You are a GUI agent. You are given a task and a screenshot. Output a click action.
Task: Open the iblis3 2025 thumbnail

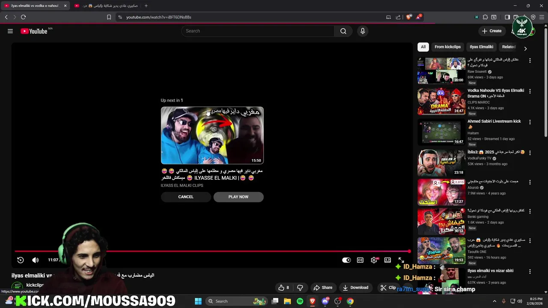(441, 163)
